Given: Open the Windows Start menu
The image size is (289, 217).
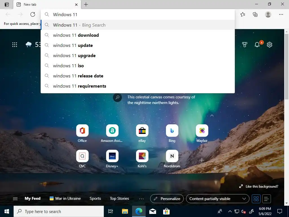Looking at the screenshot, I should click(x=7, y=211).
